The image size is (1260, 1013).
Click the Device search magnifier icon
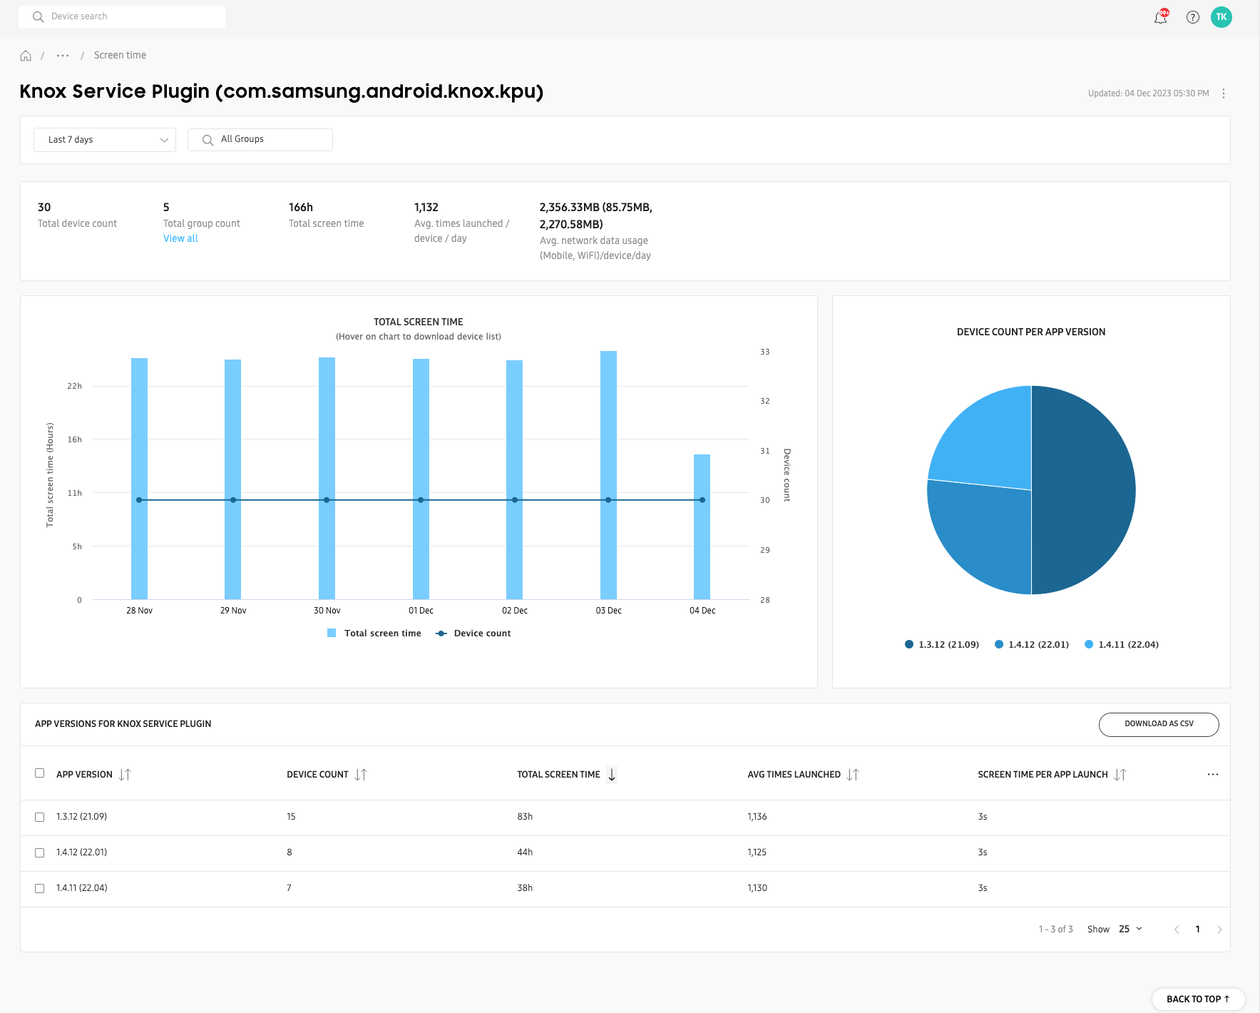pyautogui.click(x=39, y=16)
